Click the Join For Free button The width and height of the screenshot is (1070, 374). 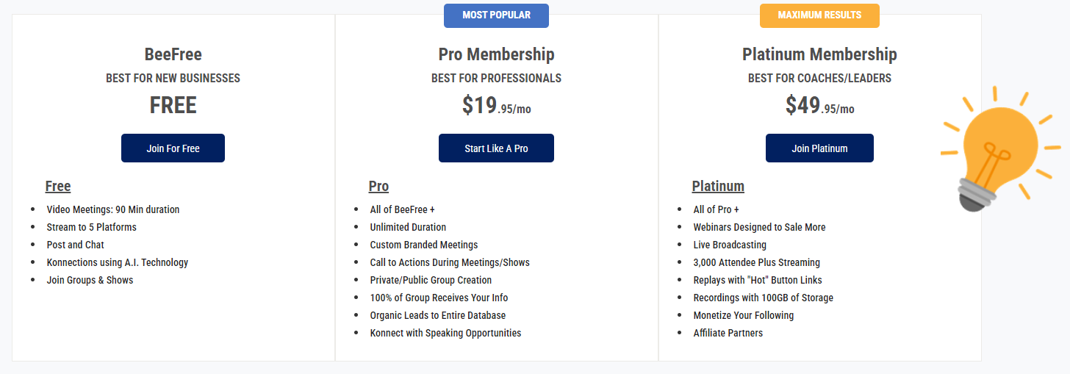click(x=173, y=148)
